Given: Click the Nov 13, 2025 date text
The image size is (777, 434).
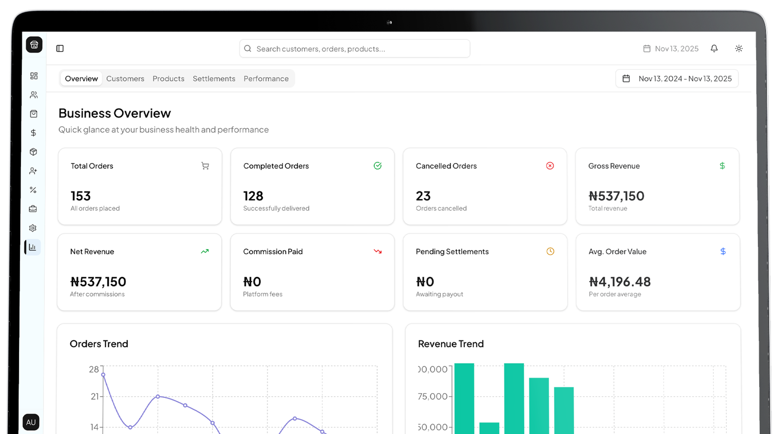Looking at the screenshot, I should (x=677, y=49).
